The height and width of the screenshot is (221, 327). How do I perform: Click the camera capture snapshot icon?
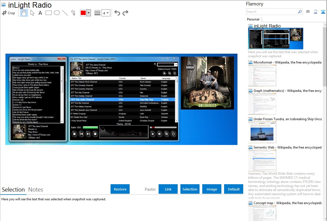[308, 12]
